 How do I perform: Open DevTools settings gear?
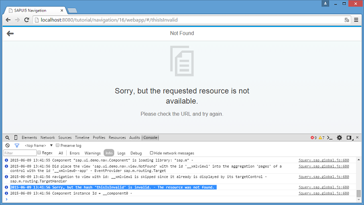tap(339, 137)
